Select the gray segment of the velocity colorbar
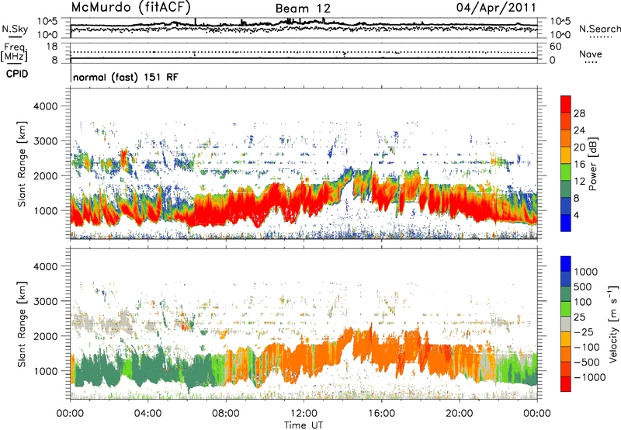621x430 pixels. [x=566, y=324]
